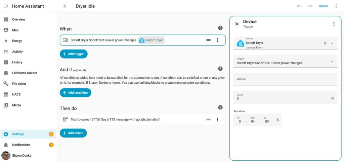Open the Settings gear icon
The image size is (344, 162).
pos(6,134)
